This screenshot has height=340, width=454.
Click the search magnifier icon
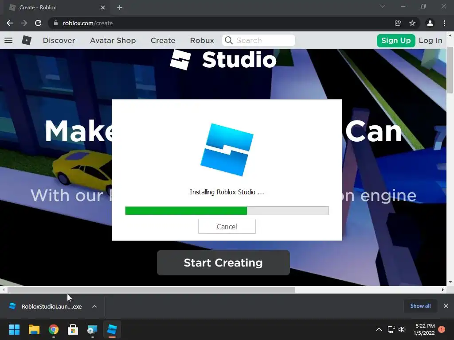coord(228,40)
